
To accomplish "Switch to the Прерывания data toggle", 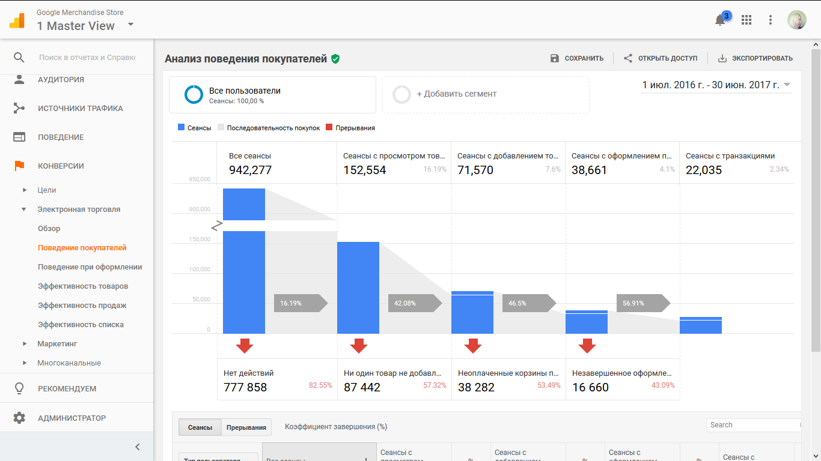I will click(x=248, y=427).
